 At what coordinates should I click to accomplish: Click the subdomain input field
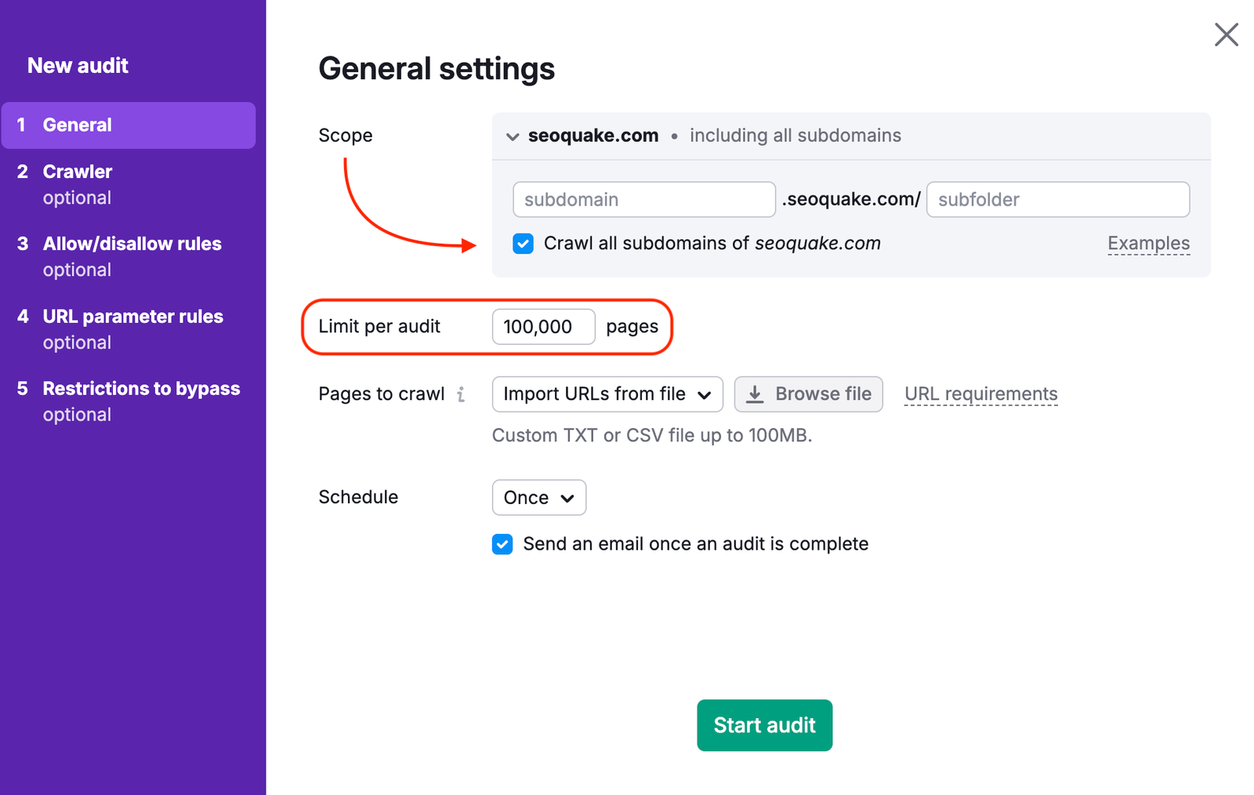643,199
